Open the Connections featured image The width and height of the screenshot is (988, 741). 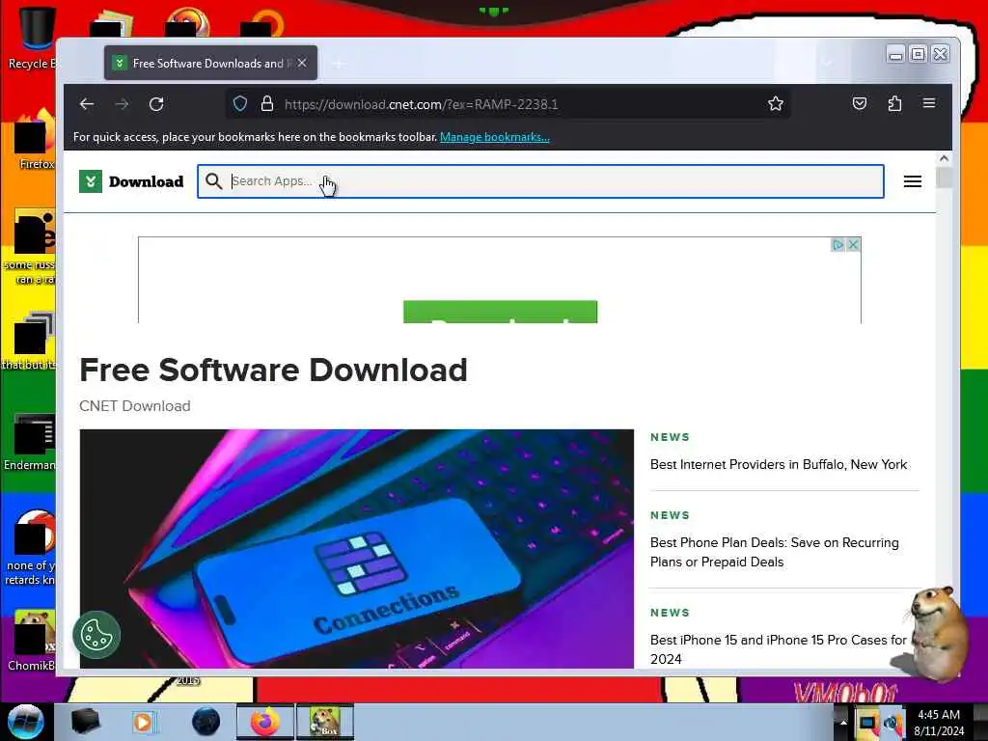tap(357, 549)
